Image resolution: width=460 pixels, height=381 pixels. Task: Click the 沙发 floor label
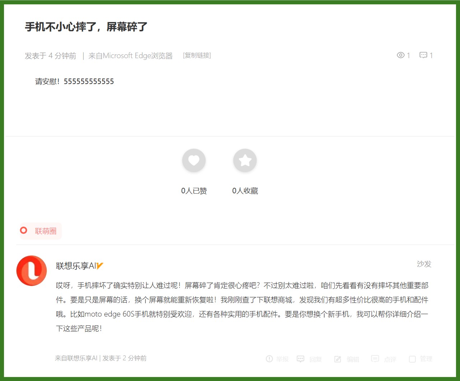424,264
